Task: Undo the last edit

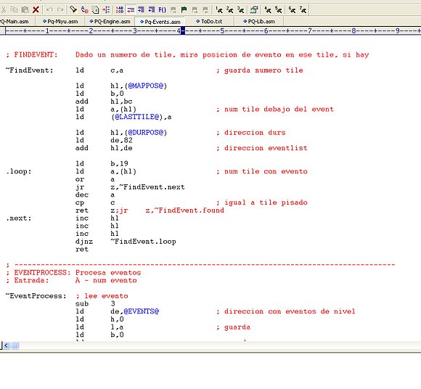Action: coord(49,10)
